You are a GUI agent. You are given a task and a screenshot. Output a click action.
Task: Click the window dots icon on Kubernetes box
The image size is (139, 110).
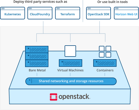(x=3, y=8)
